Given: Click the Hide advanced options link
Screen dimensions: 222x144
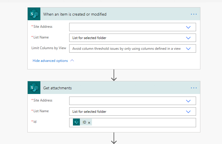Looking at the screenshot, I should click(50, 61).
